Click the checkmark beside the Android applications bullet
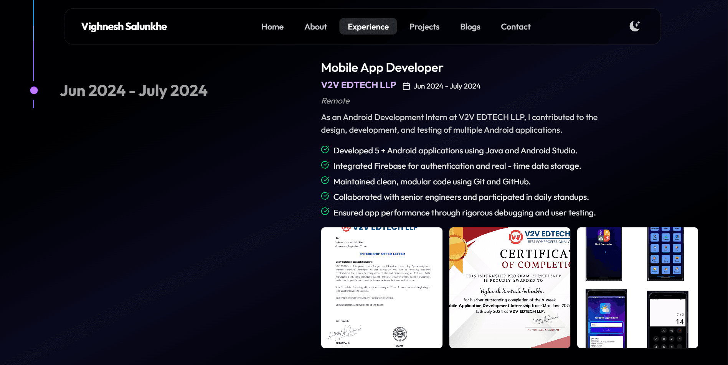728x365 pixels. point(325,150)
